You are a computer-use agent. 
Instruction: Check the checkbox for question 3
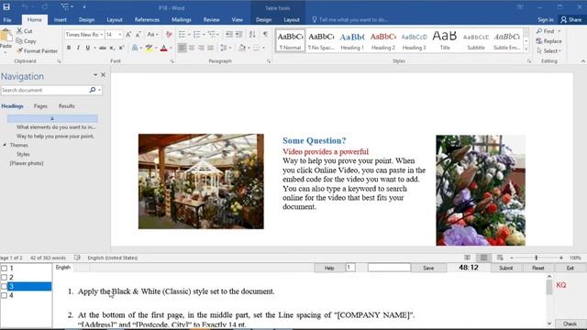tap(4, 286)
